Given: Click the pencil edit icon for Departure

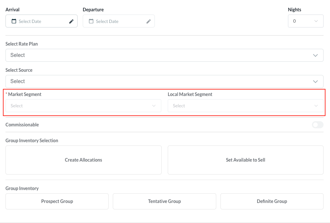Looking at the screenshot, I should pyautogui.click(x=149, y=21).
